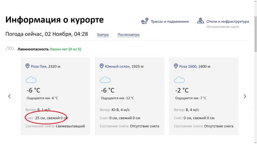Screen dimensions: 257x144
Task: Click the hotels and infrastructure map icon
Action: pos(200,21)
